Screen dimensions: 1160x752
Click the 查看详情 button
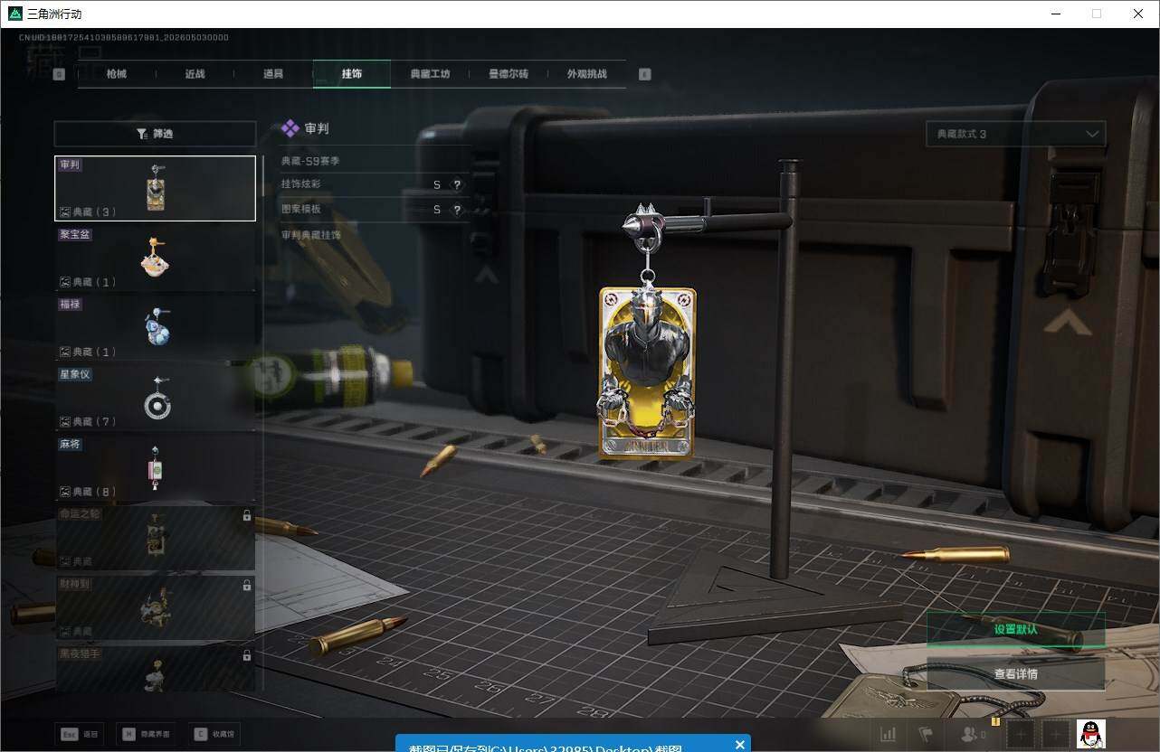coord(1015,674)
